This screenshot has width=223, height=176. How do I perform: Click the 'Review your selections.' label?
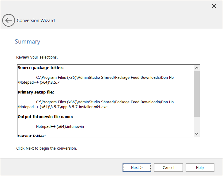[37, 57]
